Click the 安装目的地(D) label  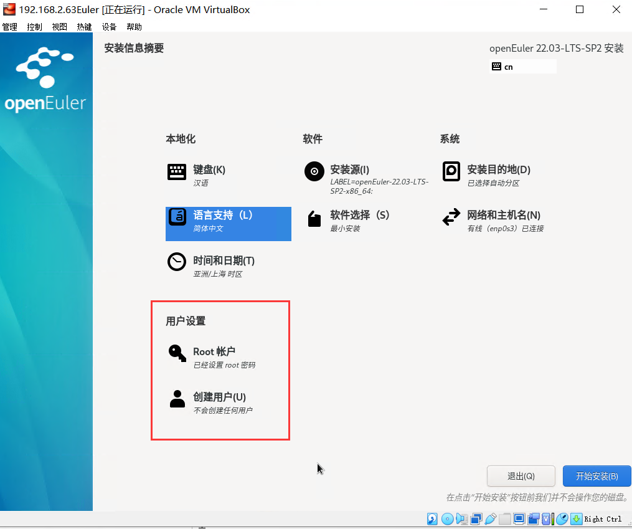pos(499,169)
